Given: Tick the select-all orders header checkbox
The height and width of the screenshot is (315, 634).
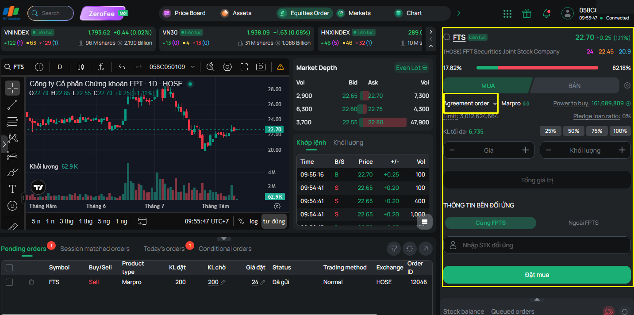Looking at the screenshot, I should [x=9, y=267].
